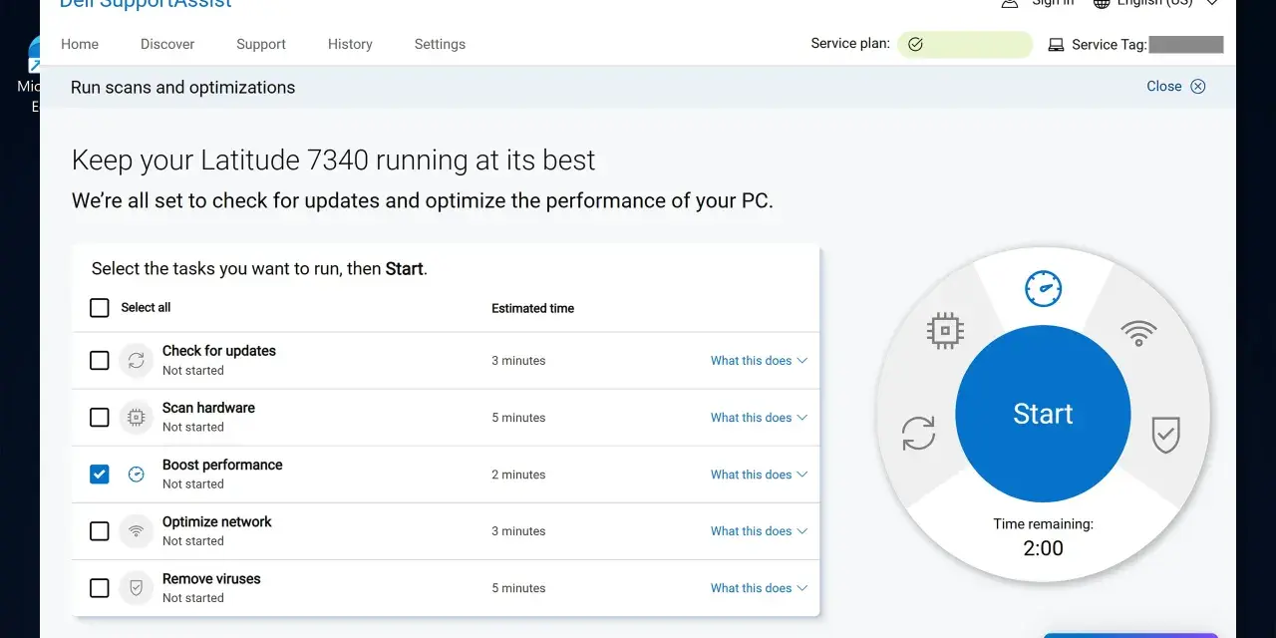
Task: Click the Estimated time column header
Action: pyautogui.click(x=532, y=308)
